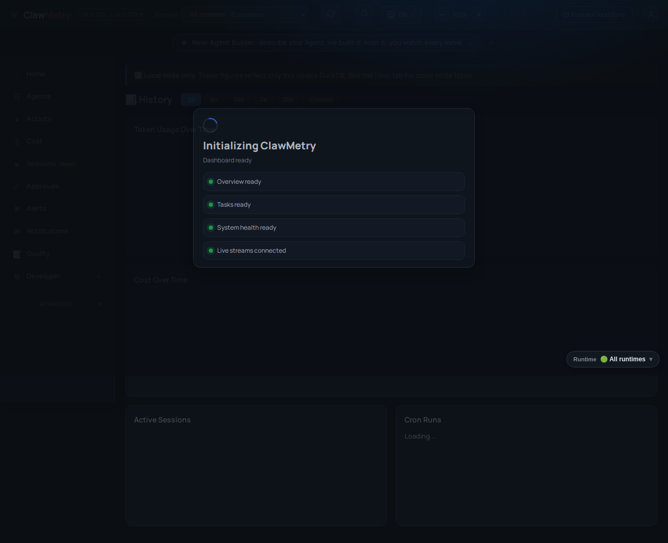
Task: Open the Cost dollar-sign icon
Action: click(x=17, y=141)
